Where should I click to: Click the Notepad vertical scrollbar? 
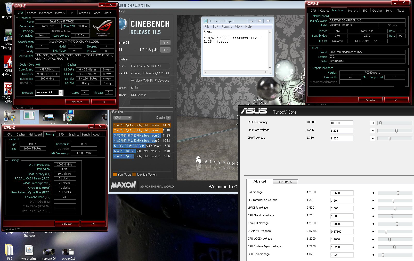point(270,50)
